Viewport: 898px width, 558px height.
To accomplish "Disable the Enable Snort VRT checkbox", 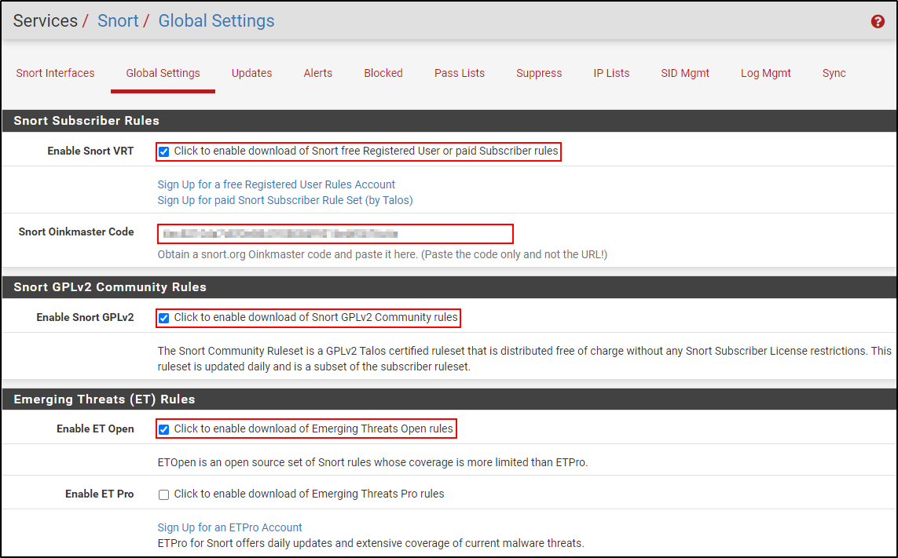I will point(164,151).
